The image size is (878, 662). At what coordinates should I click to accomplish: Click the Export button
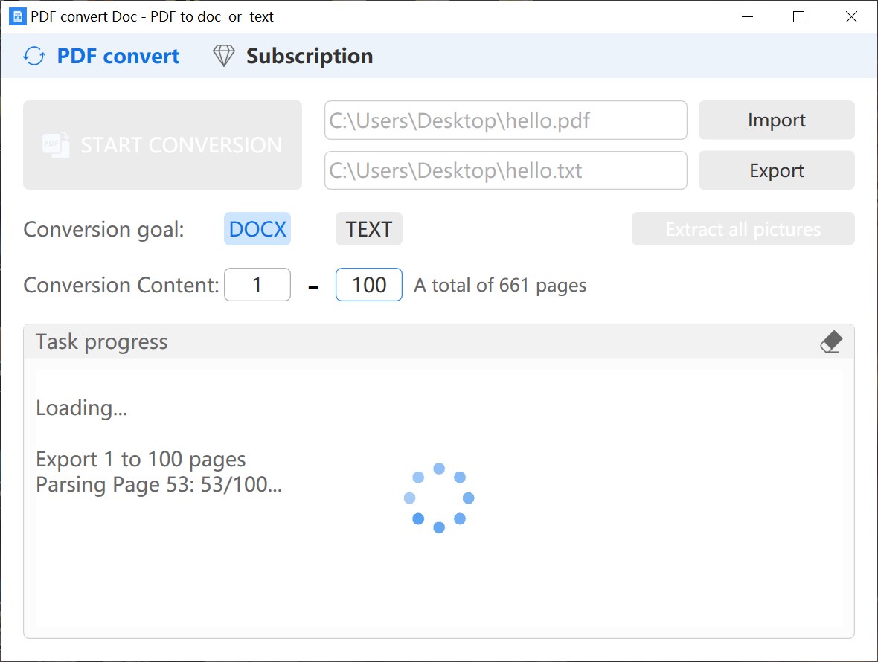click(776, 171)
